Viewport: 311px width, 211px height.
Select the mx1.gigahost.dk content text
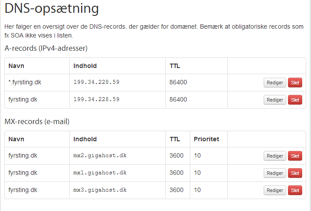pos(100,173)
